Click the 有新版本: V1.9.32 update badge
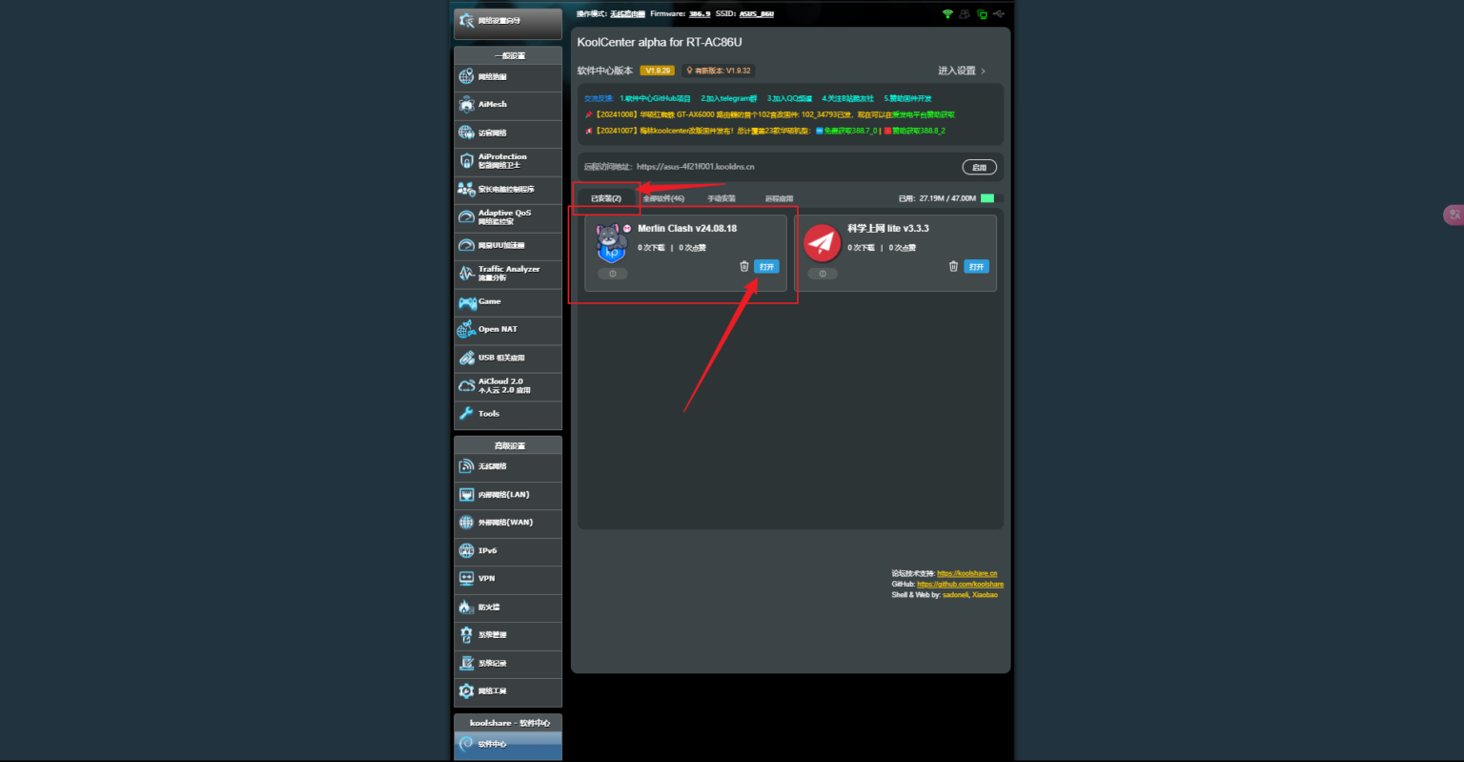Viewport: 1464px width, 762px height. (x=719, y=71)
